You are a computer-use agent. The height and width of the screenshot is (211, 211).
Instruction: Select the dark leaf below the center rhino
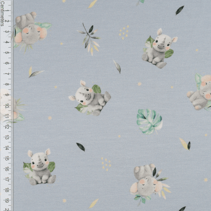coord(81,147)
